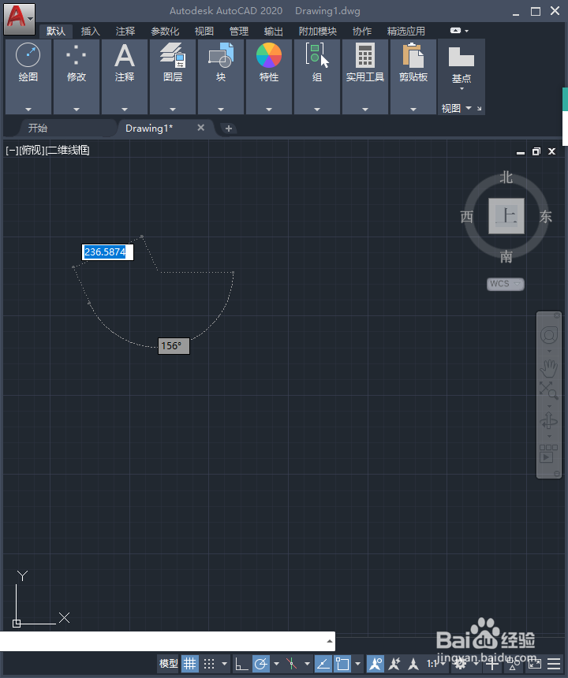
Task: Expand the 特性 panel dropdown arrow
Action: point(269,110)
